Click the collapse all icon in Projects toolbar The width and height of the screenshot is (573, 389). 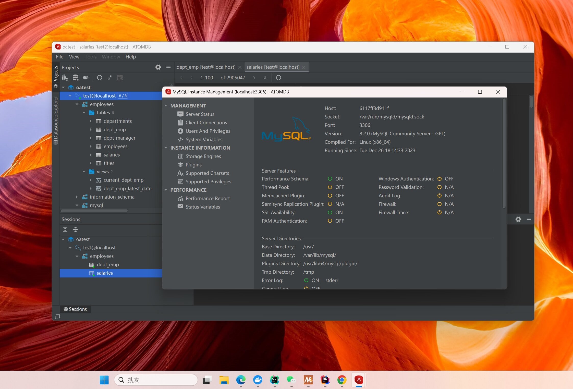(110, 78)
